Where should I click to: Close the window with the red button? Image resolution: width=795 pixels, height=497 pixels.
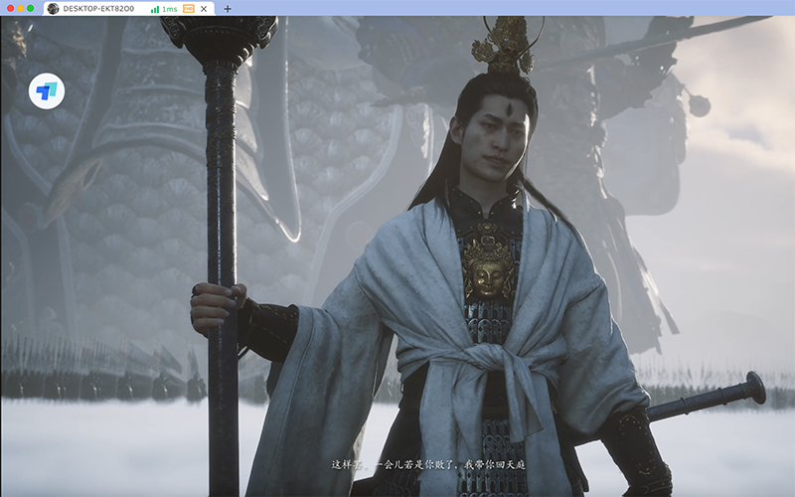click(10, 8)
